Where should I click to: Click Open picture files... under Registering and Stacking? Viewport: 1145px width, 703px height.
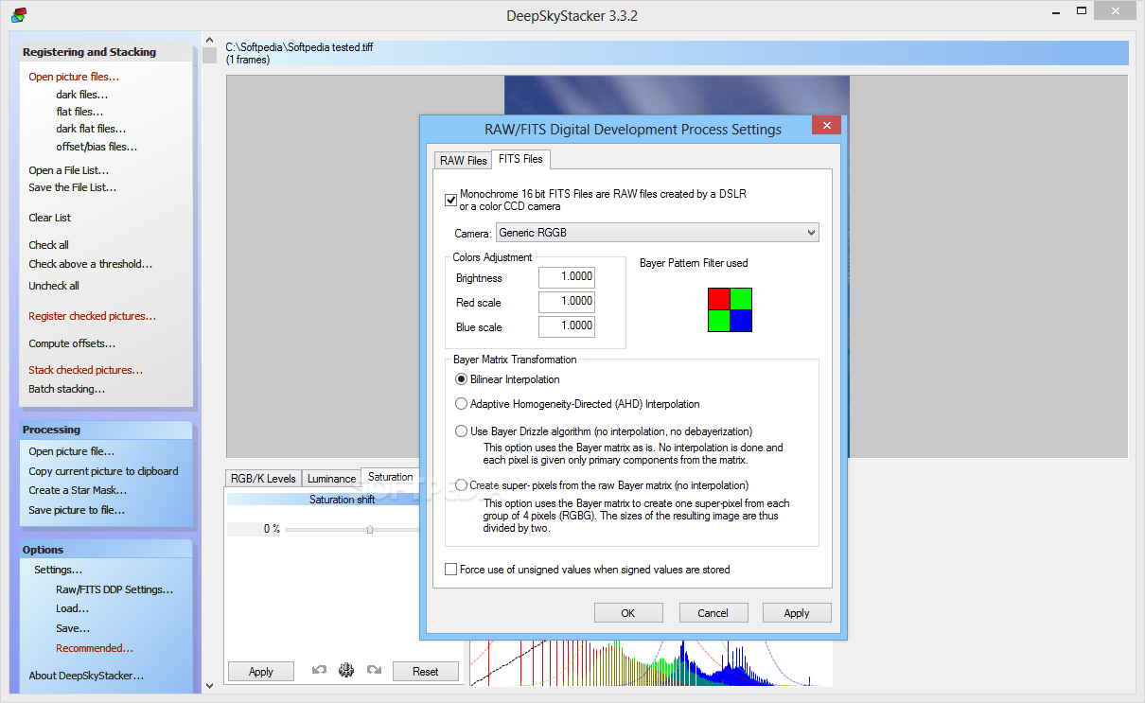pos(74,77)
